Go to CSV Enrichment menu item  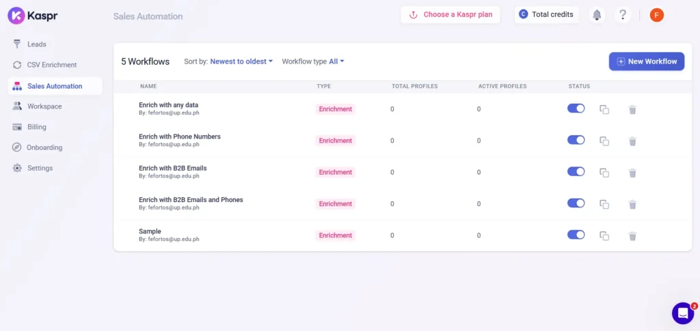[52, 65]
